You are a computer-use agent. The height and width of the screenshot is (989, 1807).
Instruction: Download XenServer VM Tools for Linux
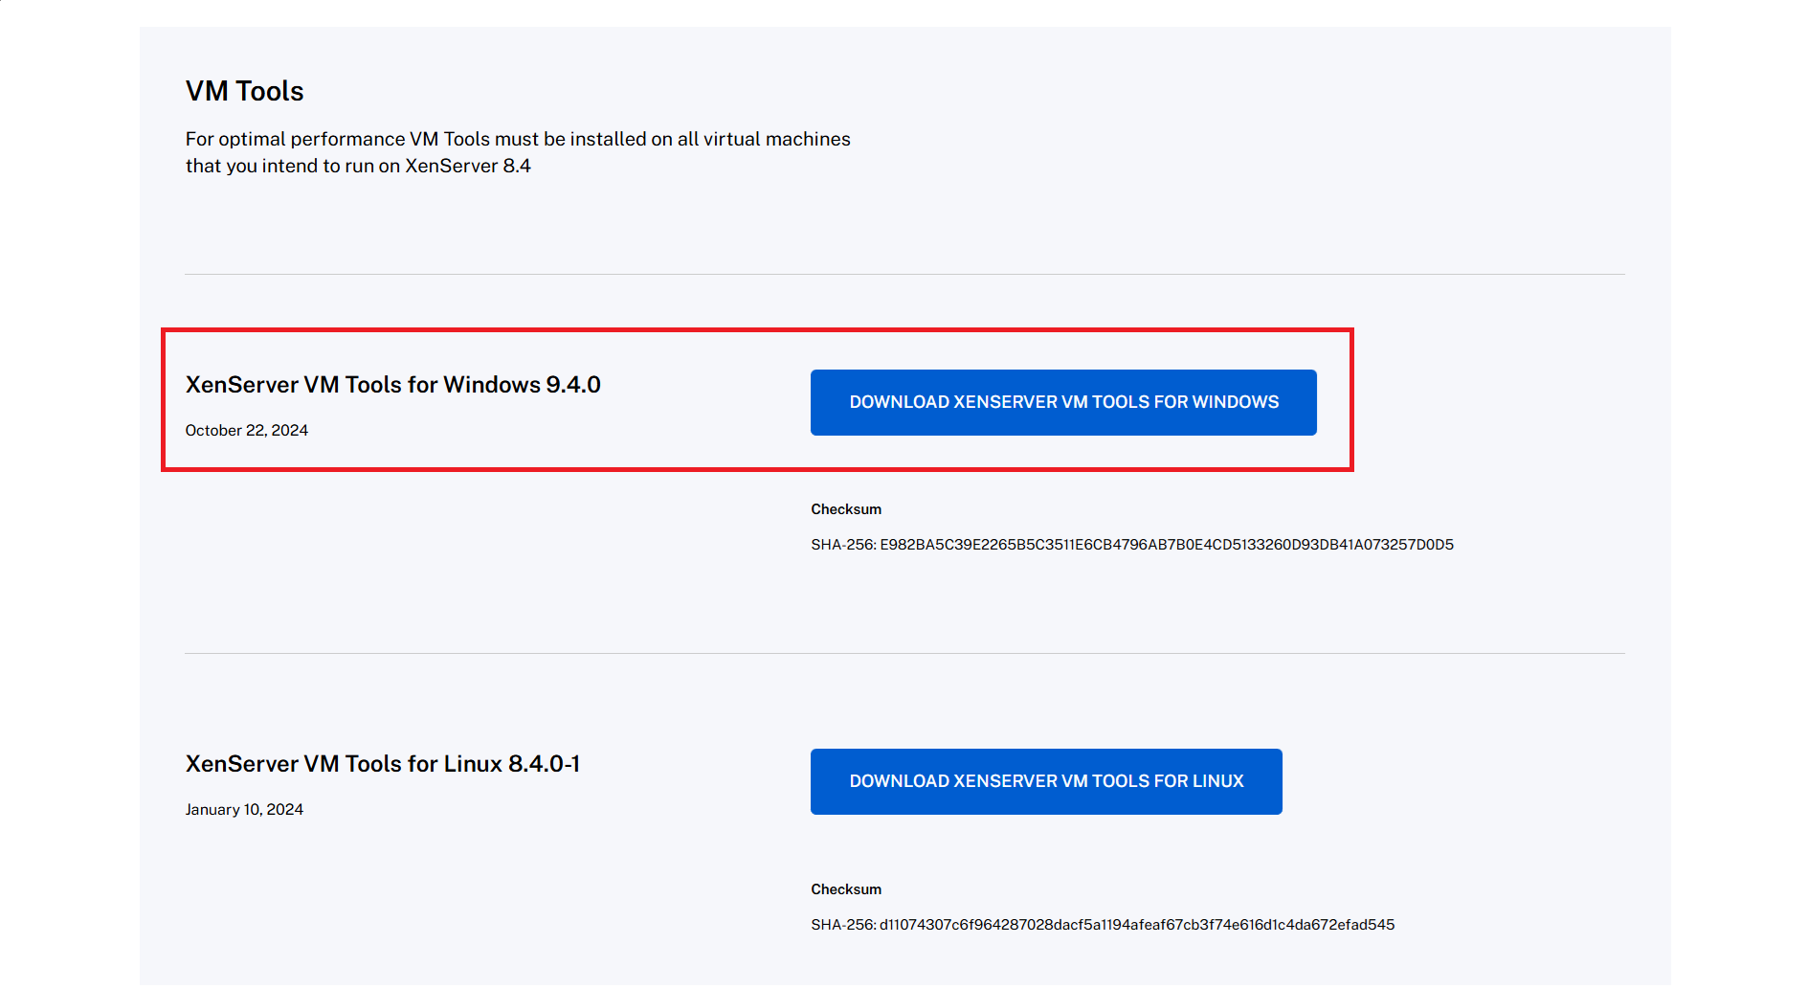coord(1046,781)
